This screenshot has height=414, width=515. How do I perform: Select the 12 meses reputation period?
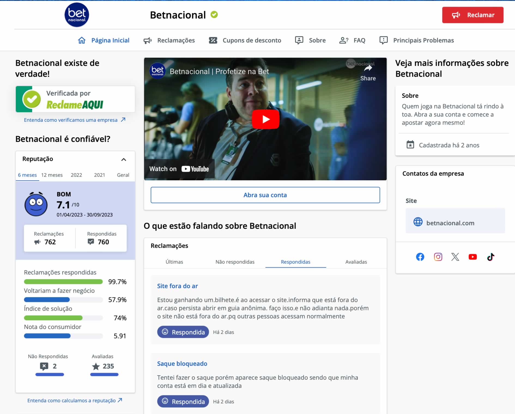click(x=52, y=175)
